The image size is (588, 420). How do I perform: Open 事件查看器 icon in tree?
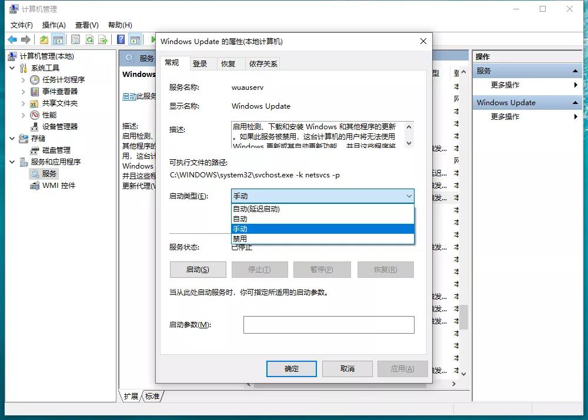click(x=35, y=92)
